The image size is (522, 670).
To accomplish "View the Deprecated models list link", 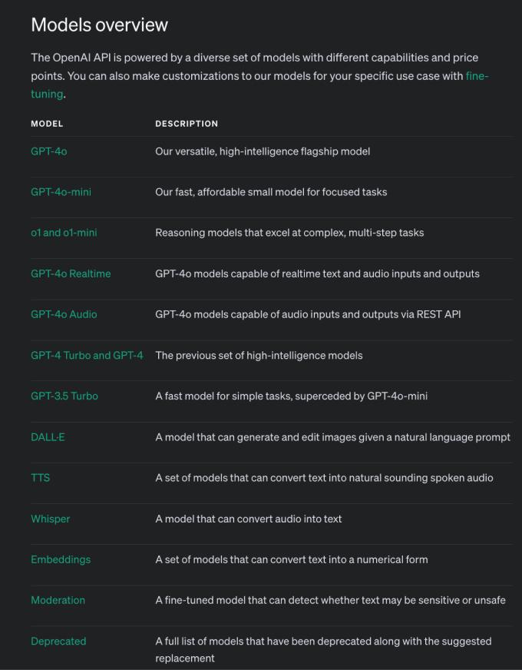I will [58, 641].
